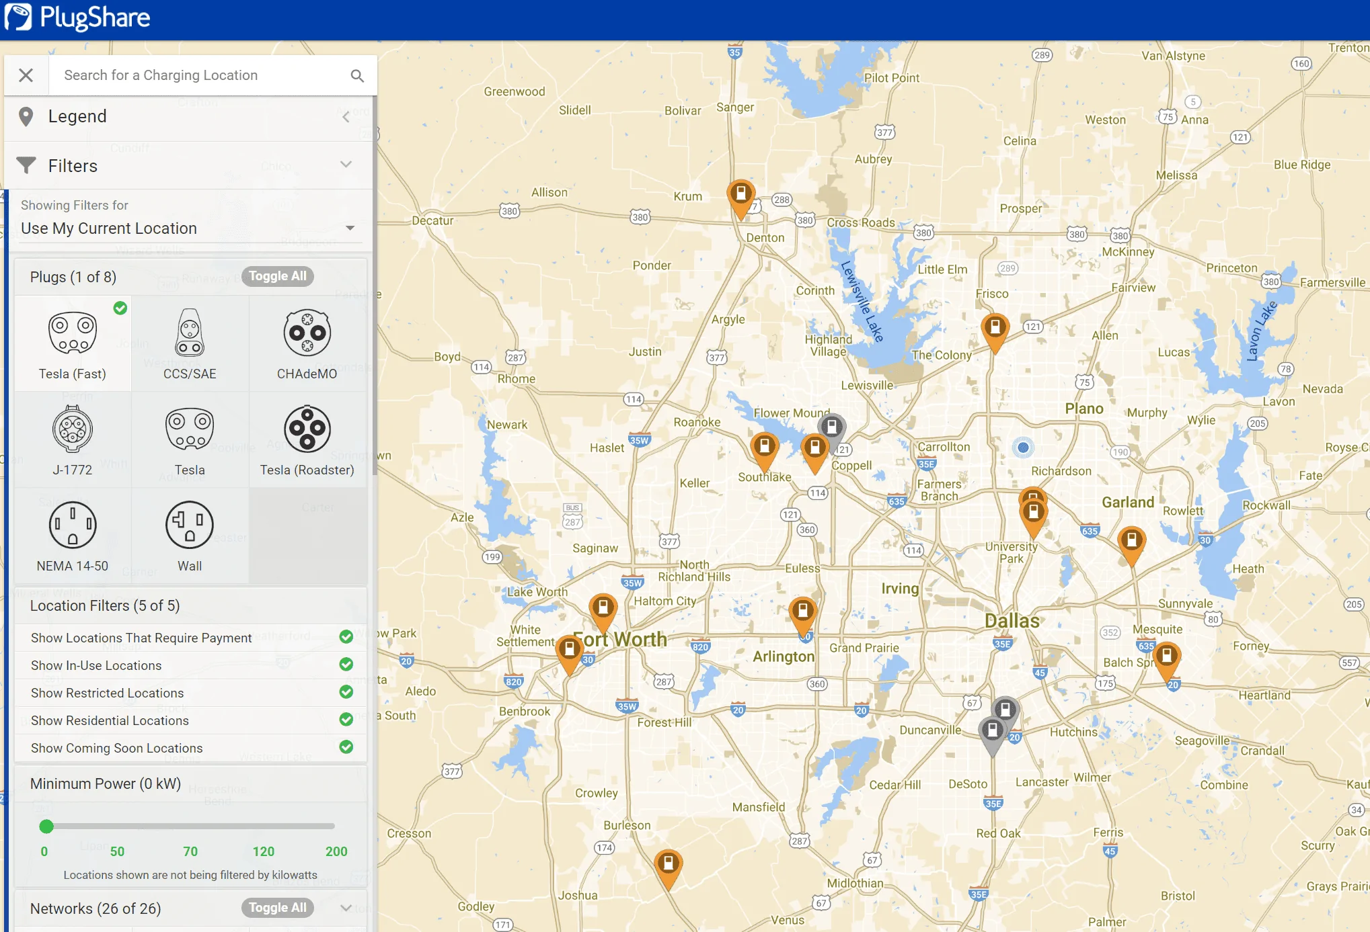Viewport: 1370px width, 932px height.
Task: Click the blue current location dot
Action: coord(1023,447)
